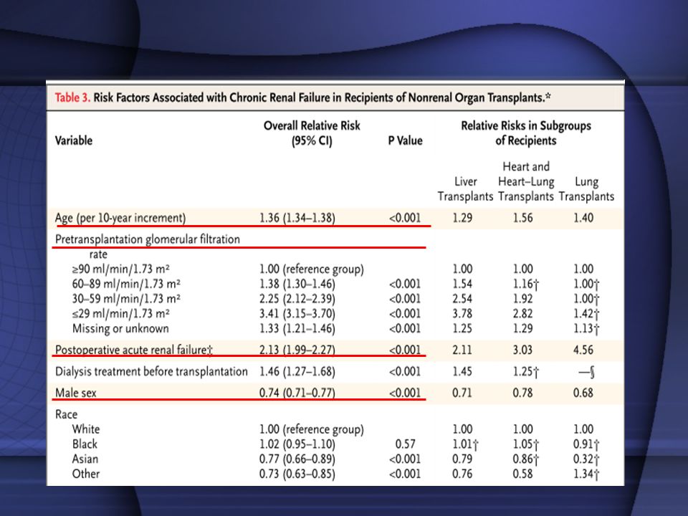Click heart value '2.82'

tap(523, 314)
